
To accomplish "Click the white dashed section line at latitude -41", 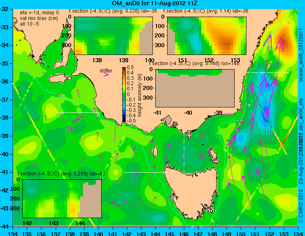I will tap(145, 172).
